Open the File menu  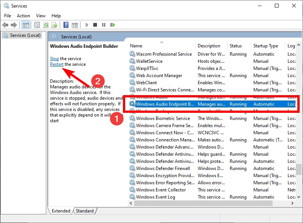(8, 16)
